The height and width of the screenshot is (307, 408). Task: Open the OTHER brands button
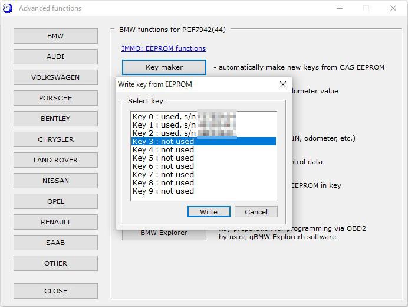(x=55, y=263)
